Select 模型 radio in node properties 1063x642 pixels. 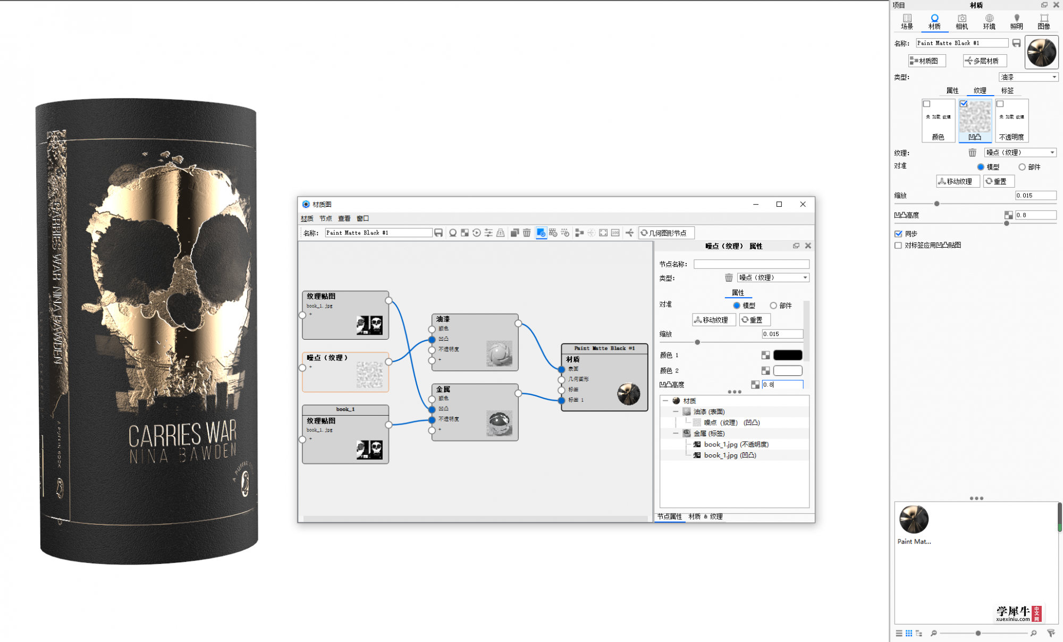point(737,305)
